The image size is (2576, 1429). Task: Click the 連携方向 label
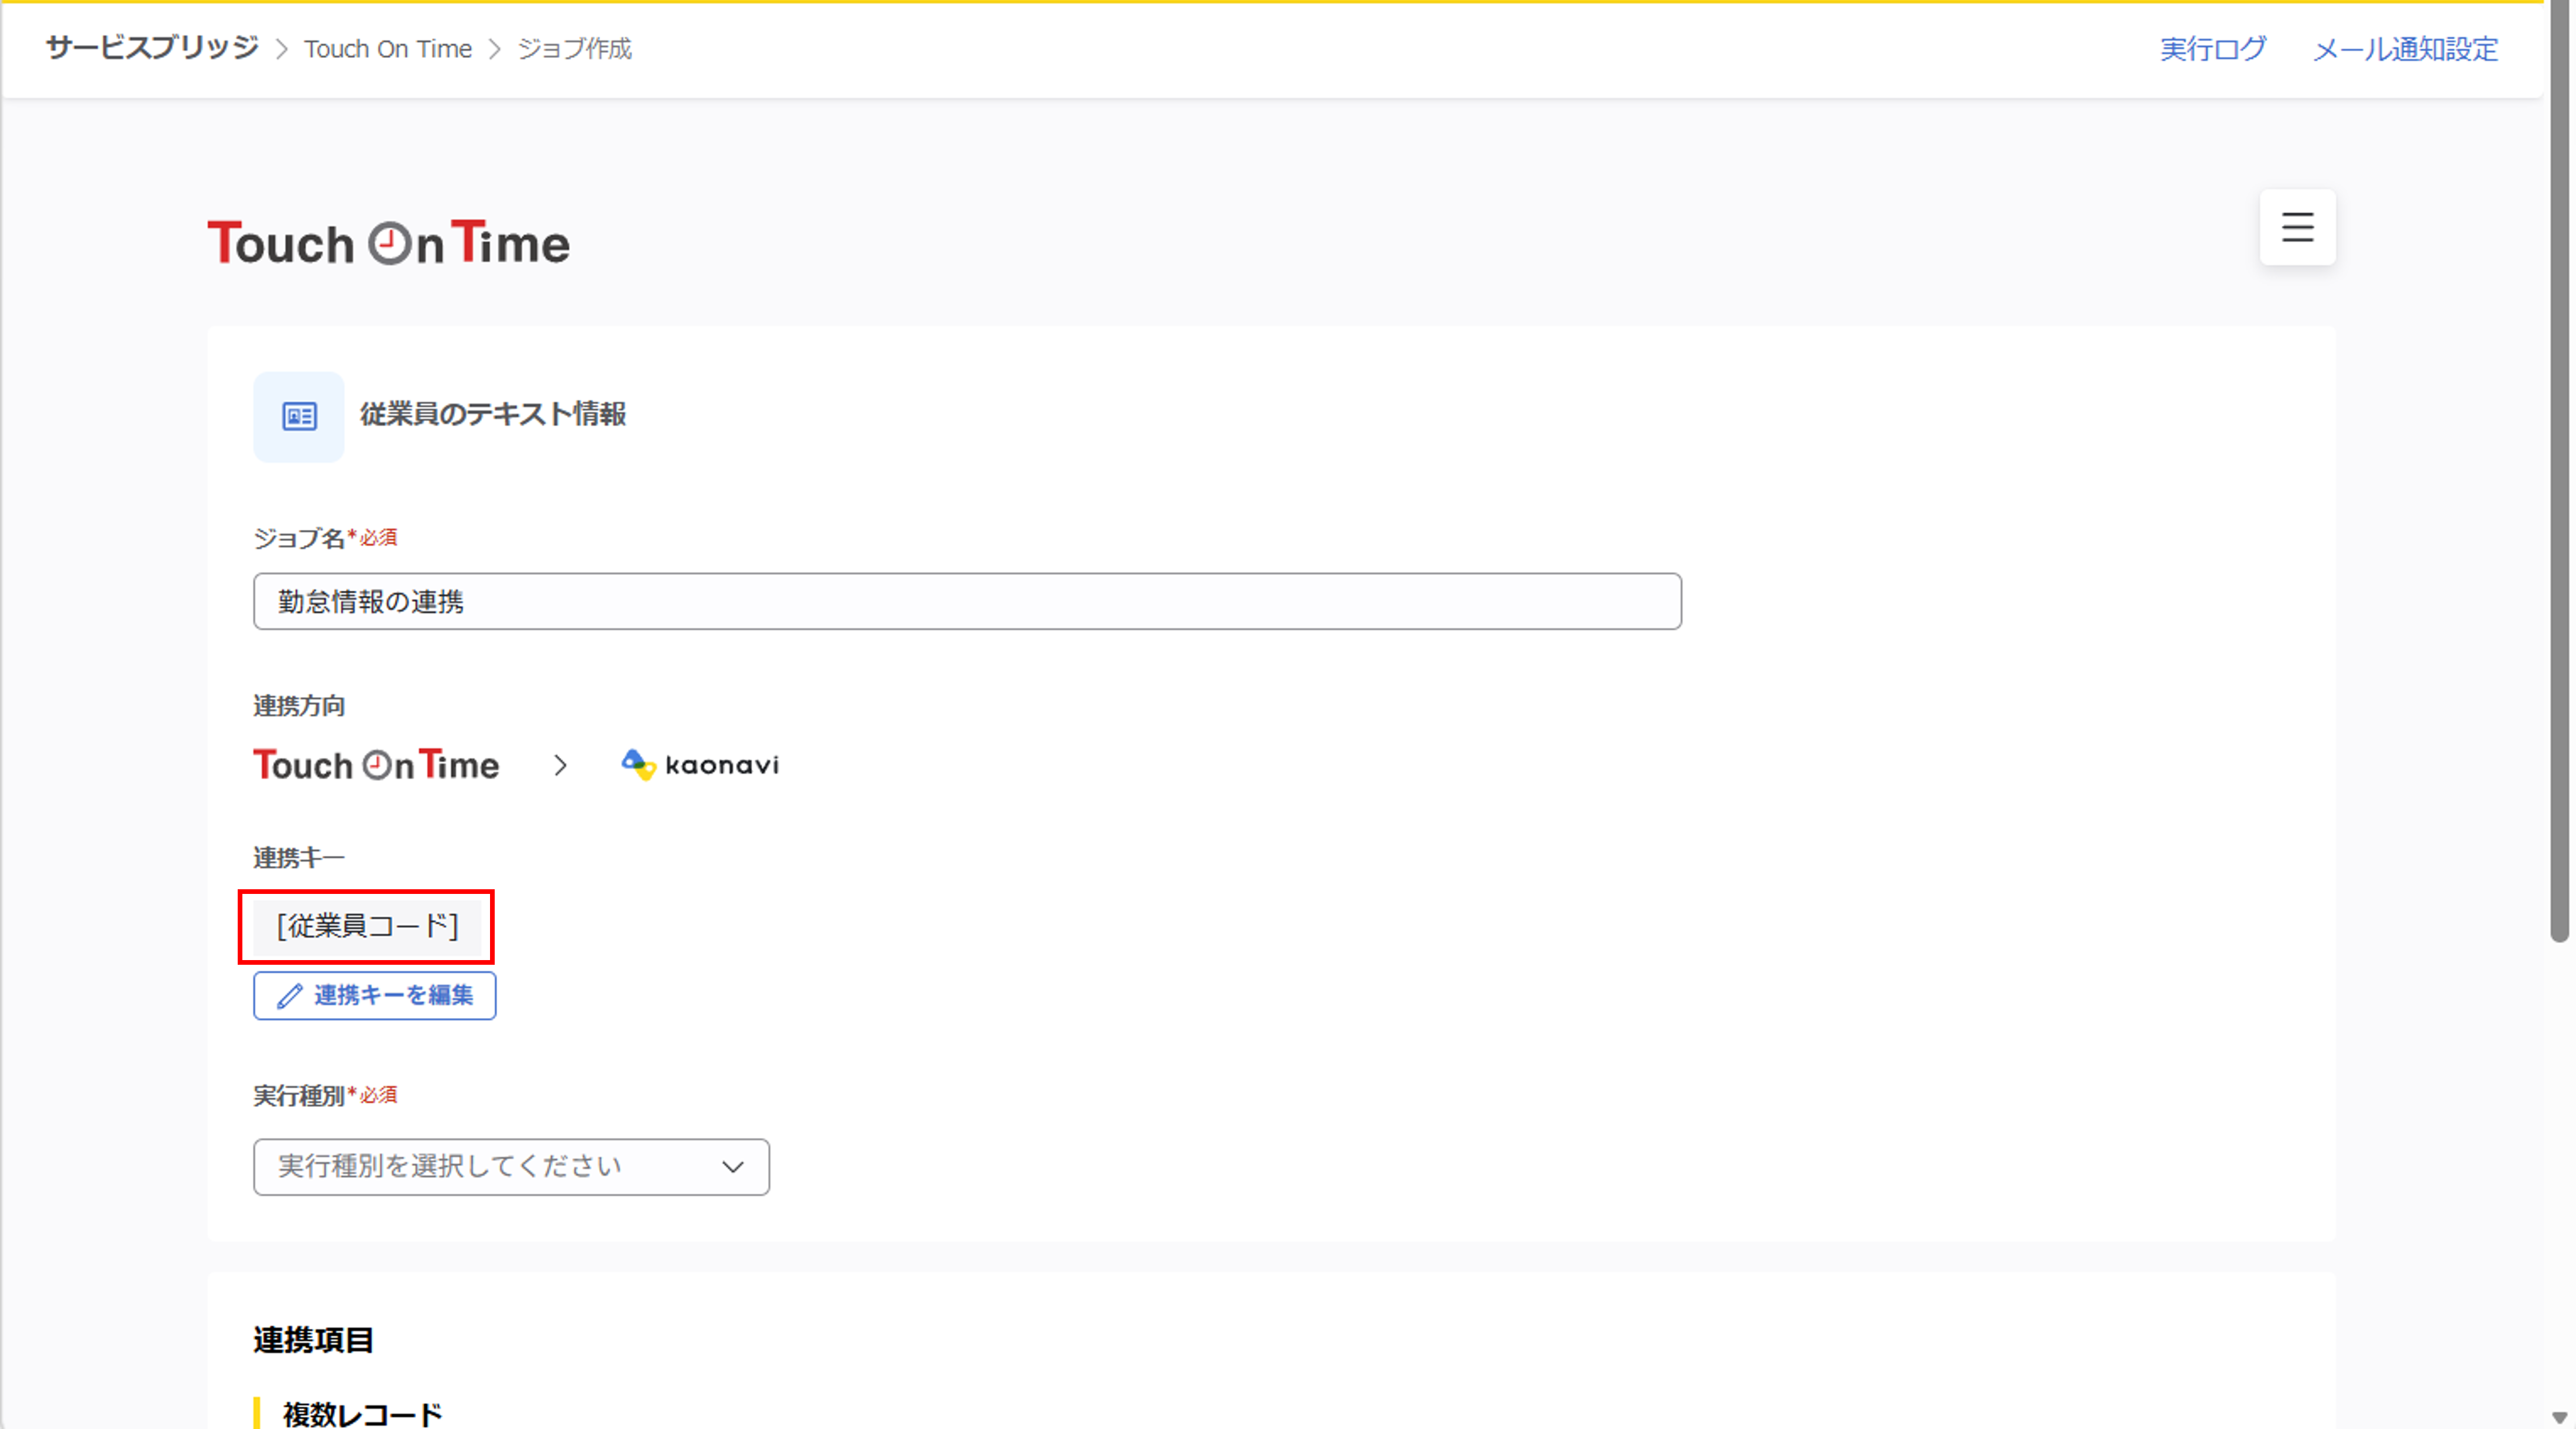299,706
